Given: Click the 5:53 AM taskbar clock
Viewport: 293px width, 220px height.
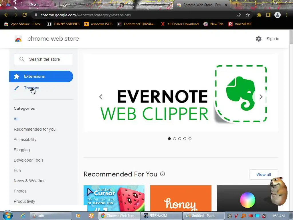Looking at the screenshot, I should [x=278, y=216].
